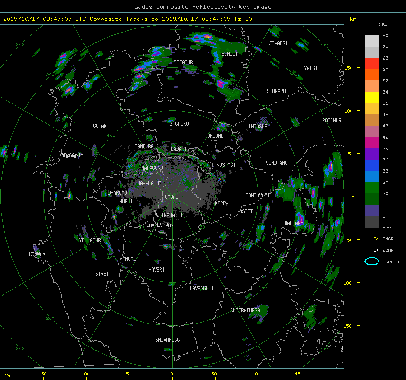Pick the magenta 39 dBZ swatch
The image size is (406, 380).
(372, 143)
